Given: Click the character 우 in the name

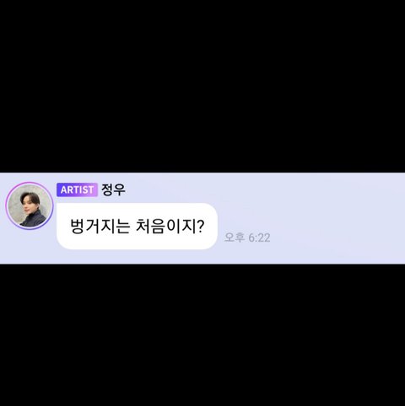Looking at the screenshot, I should tap(120, 190).
